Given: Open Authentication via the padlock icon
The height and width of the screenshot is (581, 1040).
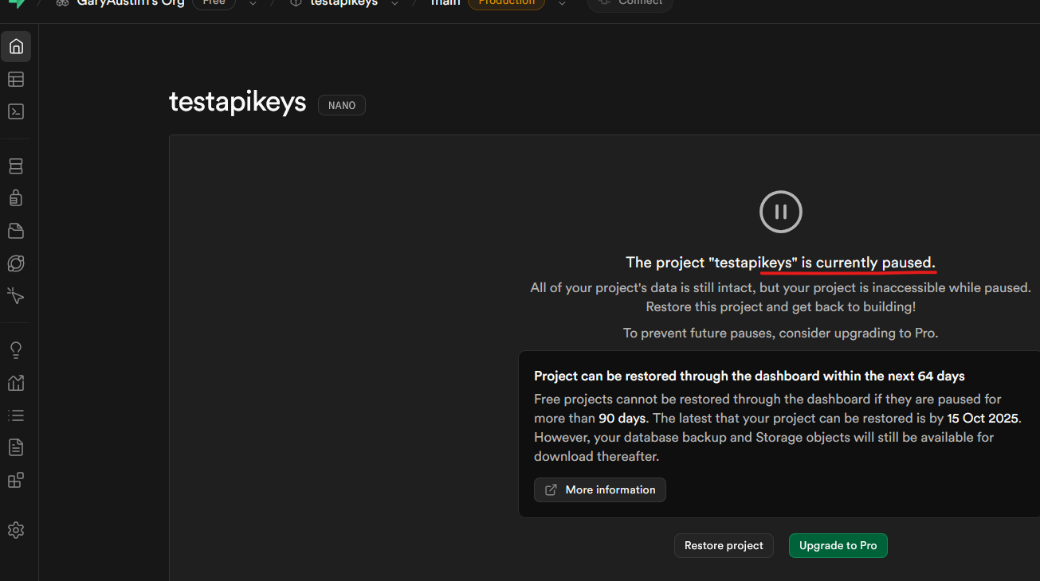Looking at the screenshot, I should 16,197.
